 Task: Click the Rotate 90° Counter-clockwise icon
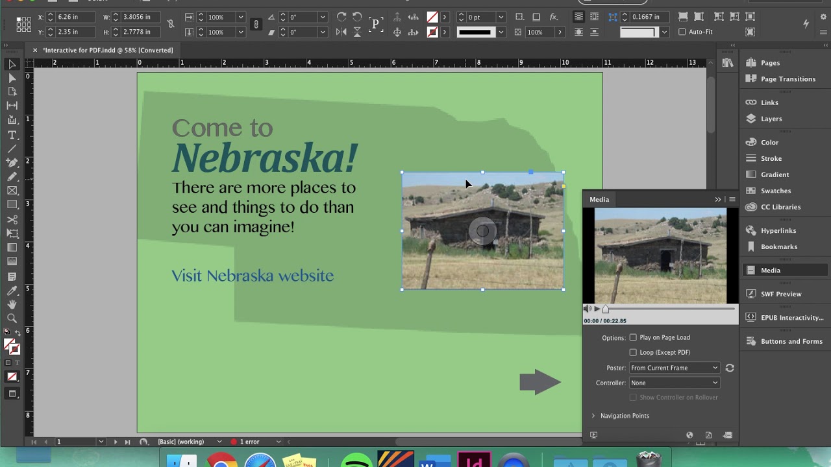[357, 17]
